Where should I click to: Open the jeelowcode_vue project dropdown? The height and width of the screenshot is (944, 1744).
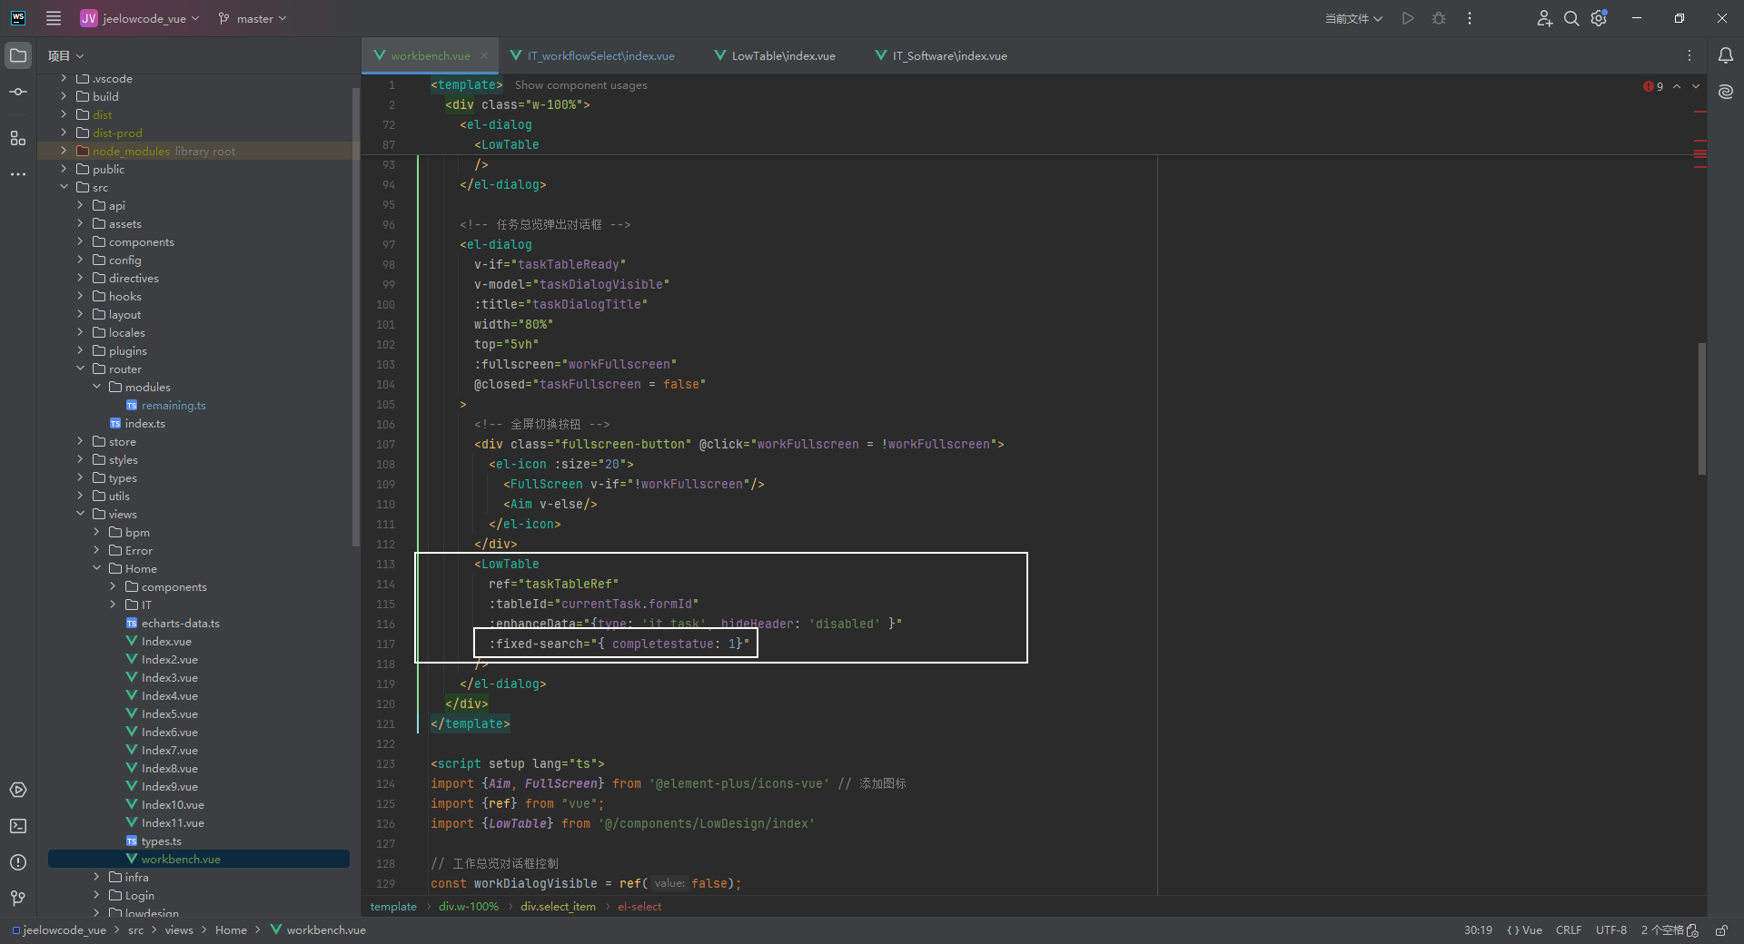click(x=140, y=18)
